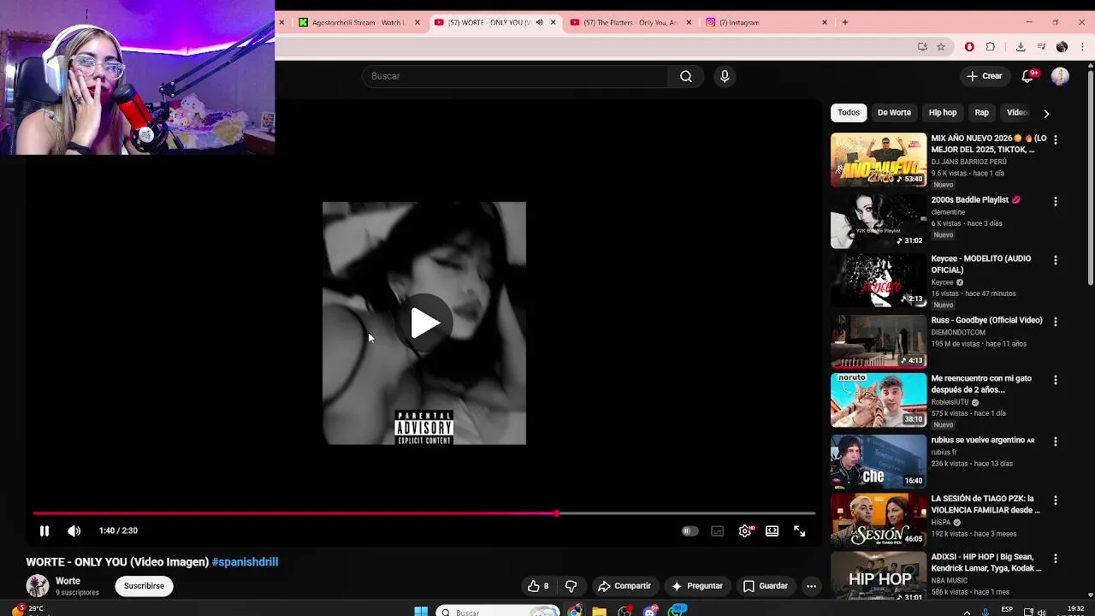The image size is (1095, 616).
Task: Open the Chrome three-dot menu
Action: pyautogui.click(x=1082, y=47)
